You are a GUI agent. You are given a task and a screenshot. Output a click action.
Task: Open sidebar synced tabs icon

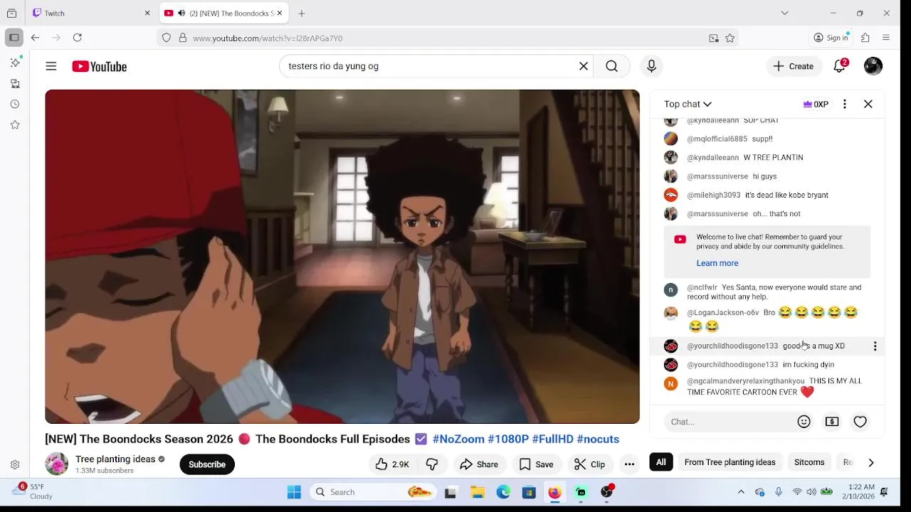click(x=15, y=83)
